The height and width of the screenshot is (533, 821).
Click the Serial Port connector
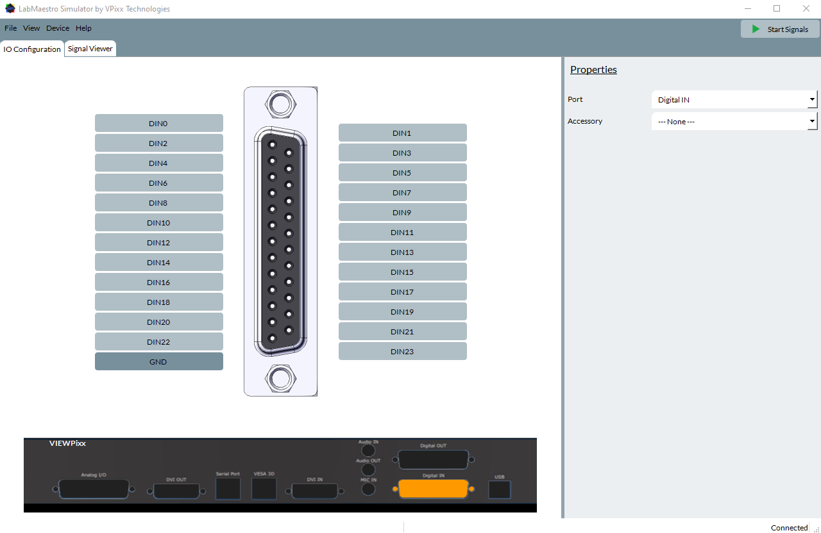pos(228,489)
